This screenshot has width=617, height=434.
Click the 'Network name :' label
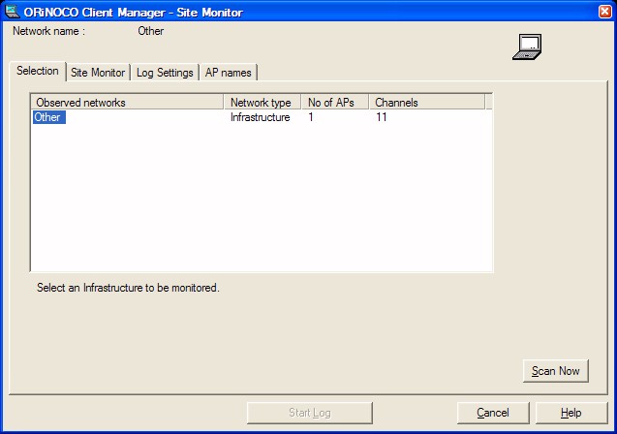click(x=48, y=31)
